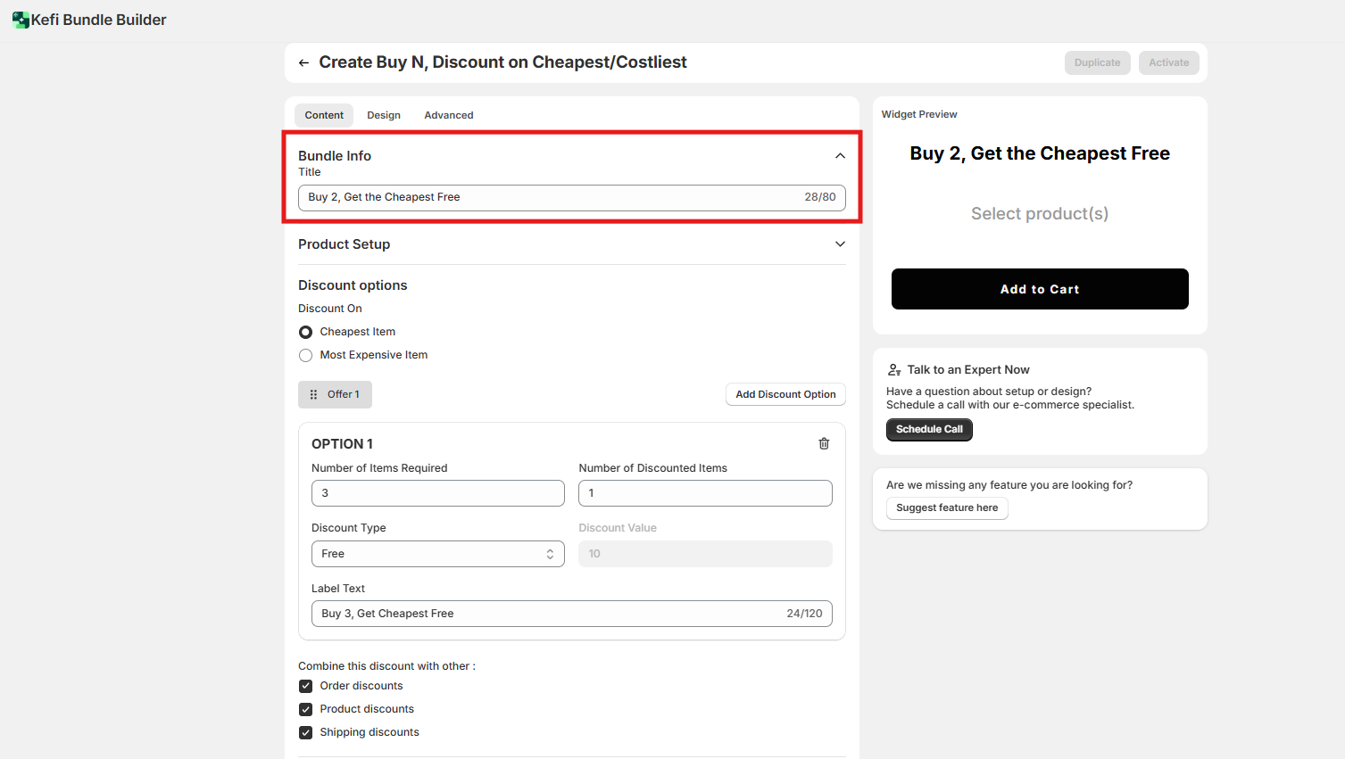The width and height of the screenshot is (1345, 759).
Task: Click the Talk to an Expert icon
Action: pyautogui.click(x=894, y=370)
